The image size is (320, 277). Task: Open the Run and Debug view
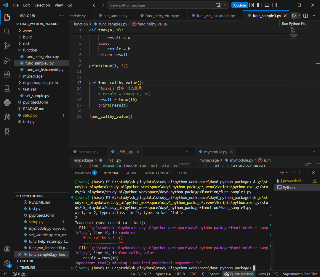tap(7, 60)
